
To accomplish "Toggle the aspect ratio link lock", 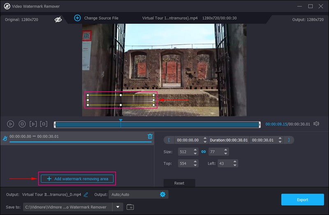I will point(203,152).
